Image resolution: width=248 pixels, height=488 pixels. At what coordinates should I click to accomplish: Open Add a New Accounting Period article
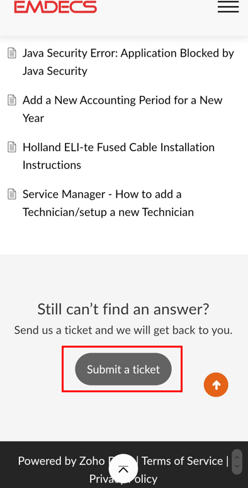[123, 109]
